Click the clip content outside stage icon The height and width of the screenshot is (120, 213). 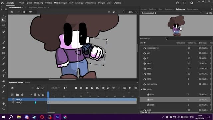click(119, 12)
